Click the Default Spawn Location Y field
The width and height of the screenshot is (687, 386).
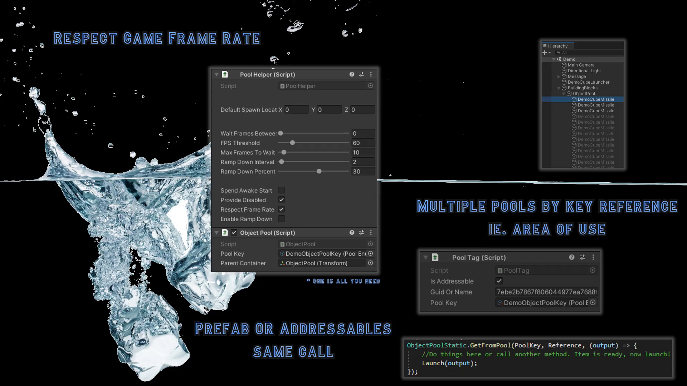click(329, 110)
